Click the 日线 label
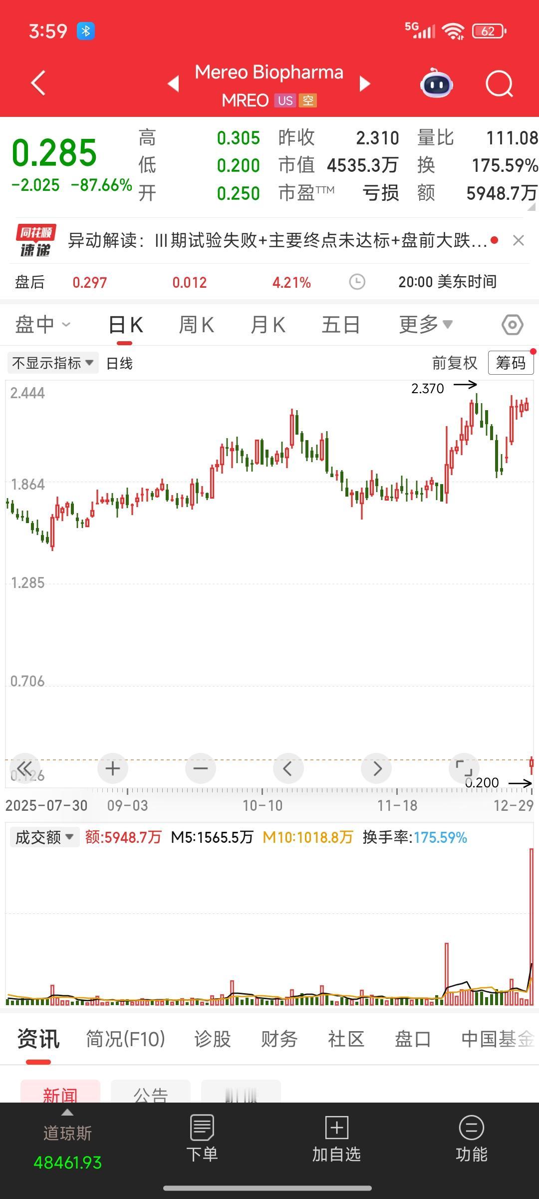The height and width of the screenshot is (1199, 539). [119, 363]
